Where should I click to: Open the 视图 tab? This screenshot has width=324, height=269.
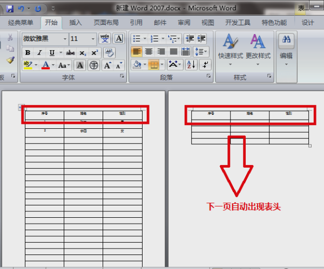(208, 23)
